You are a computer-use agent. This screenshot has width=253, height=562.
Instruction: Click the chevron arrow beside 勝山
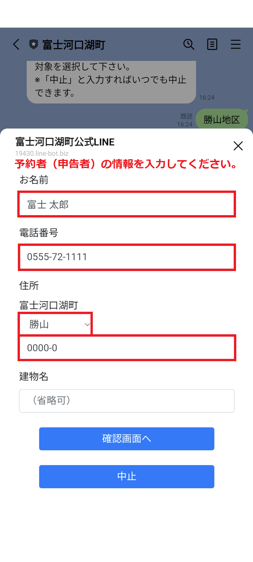(x=87, y=324)
